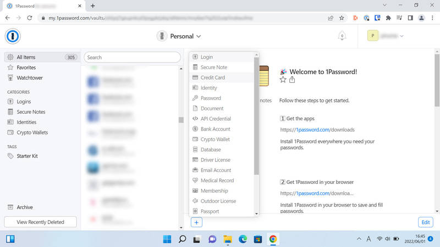
Task: Select Password item type
Action: point(222,98)
